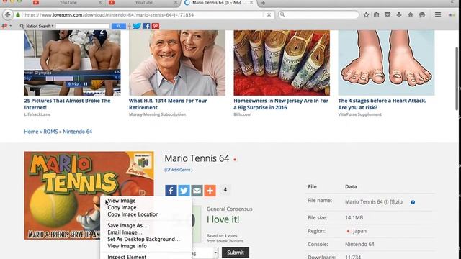Open the Nation Search dropdown arrow
This screenshot has width=461, height=259.
53,26
